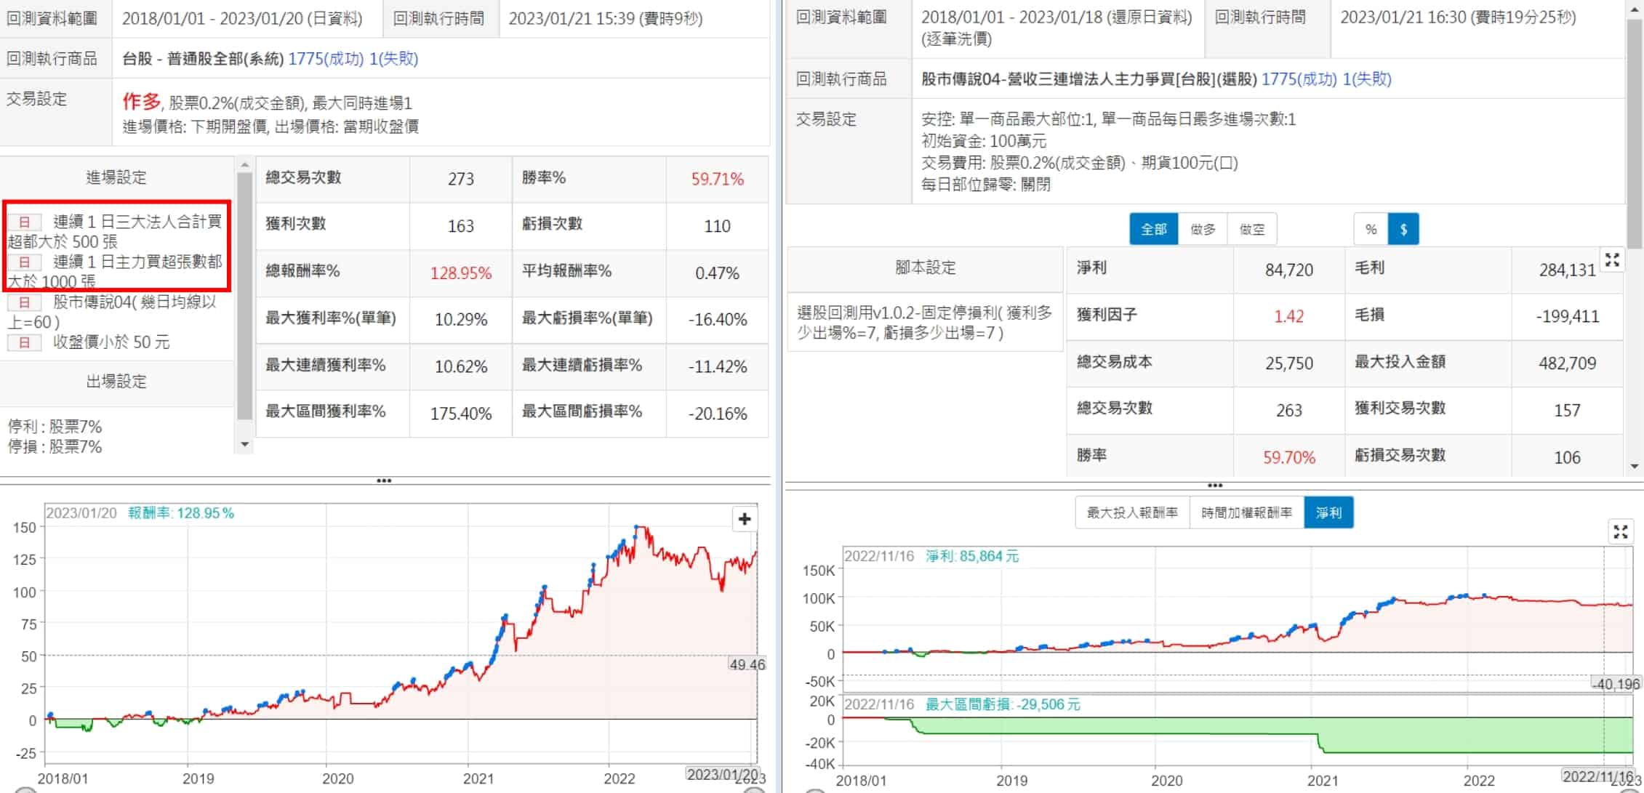Click the plus icon on the return chart

(745, 519)
